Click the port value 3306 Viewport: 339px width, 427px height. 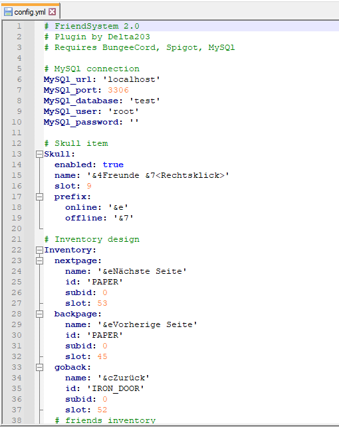click(x=118, y=90)
